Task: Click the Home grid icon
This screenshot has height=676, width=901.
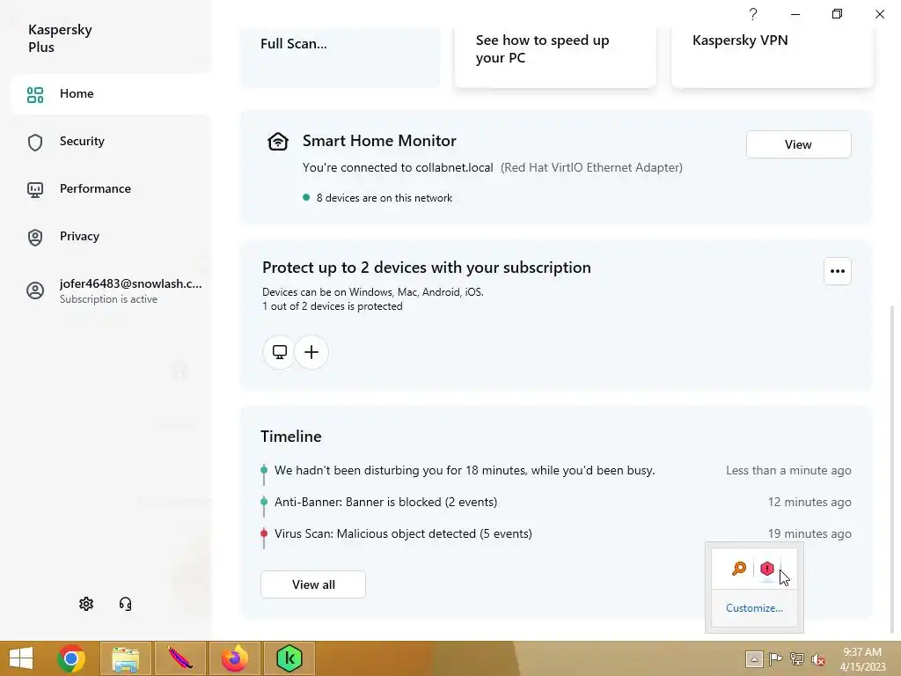Action: point(35,95)
